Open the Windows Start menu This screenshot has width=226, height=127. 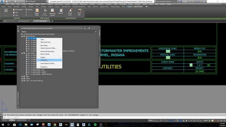click(x=2, y=125)
